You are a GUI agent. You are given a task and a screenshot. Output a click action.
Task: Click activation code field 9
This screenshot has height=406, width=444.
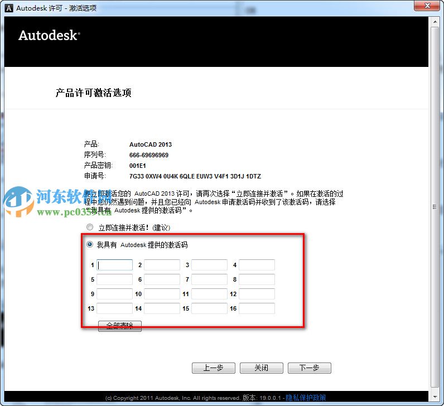click(x=114, y=294)
